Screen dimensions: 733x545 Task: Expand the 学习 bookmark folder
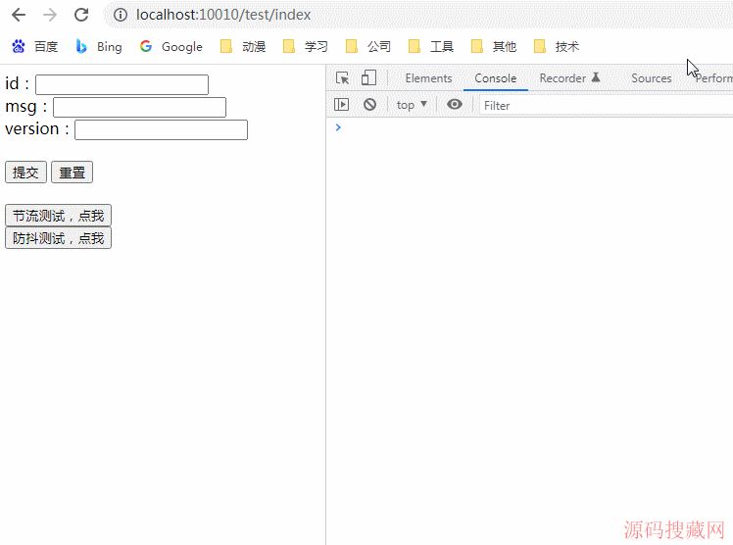click(x=305, y=46)
